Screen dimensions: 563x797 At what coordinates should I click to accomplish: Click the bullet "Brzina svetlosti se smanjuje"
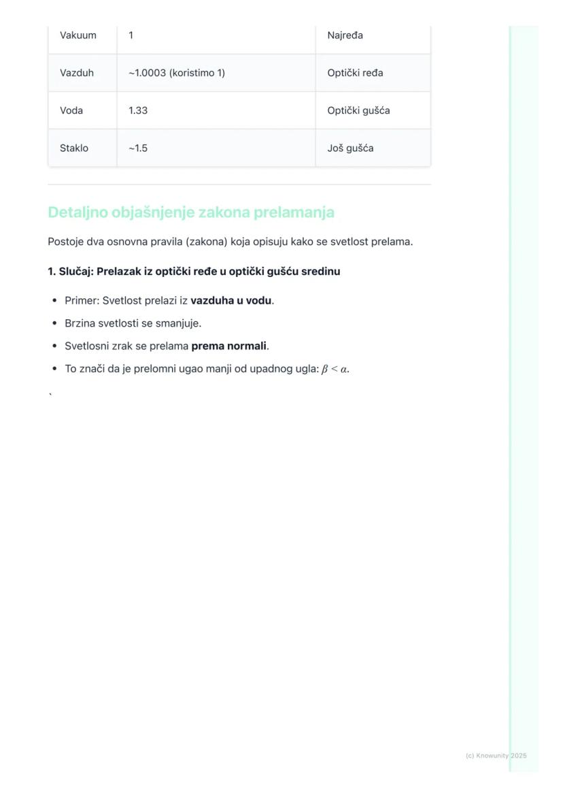[133, 323]
